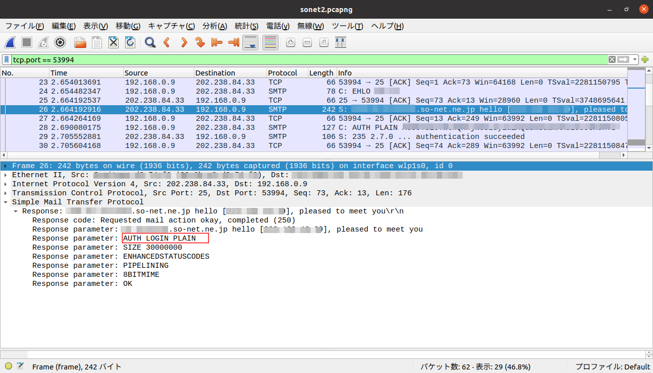The height and width of the screenshot is (373, 653).
Task: Click the find packet magnifier icon
Action: point(150,43)
